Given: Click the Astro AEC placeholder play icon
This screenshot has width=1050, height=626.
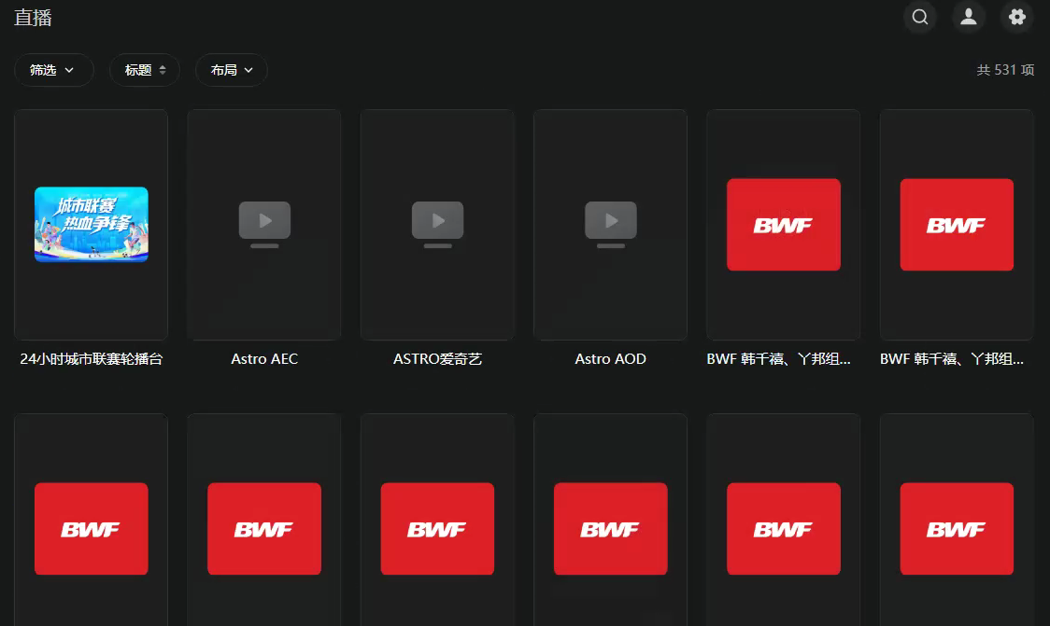Looking at the screenshot, I should 264,225.
